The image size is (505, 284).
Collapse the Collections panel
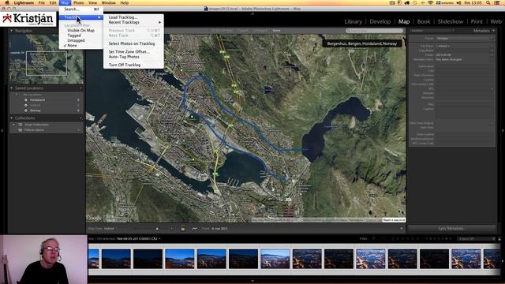tap(12, 118)
